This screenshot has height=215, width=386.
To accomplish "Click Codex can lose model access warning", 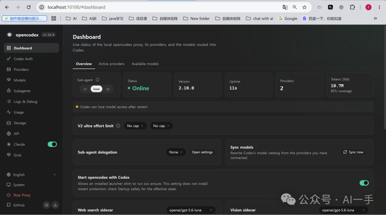I will click(x=114, y=107).
